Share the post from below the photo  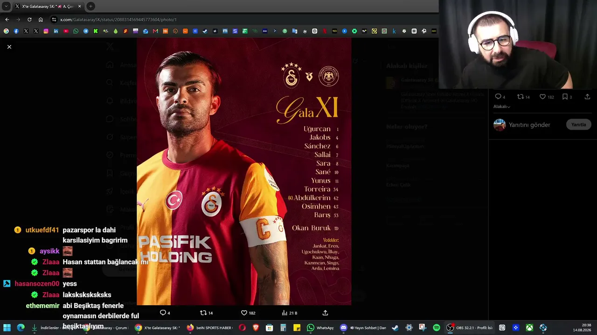tap(325, 313)
